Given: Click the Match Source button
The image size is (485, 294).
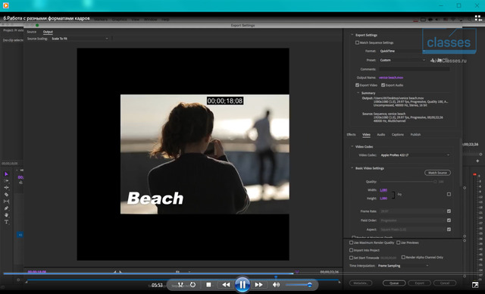Looking at the screenshot, I should pyautogui.click(x=437, y=173).
